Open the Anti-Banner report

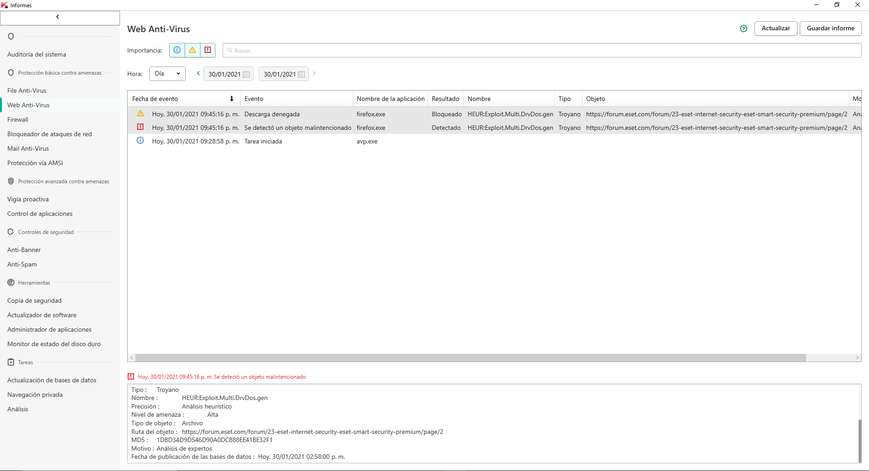tap(24, 250)
